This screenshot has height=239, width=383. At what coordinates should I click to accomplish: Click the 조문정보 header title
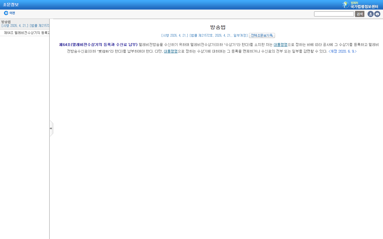(11, 5)
